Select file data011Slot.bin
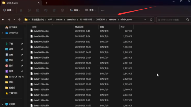Viewport: 191px width, 107px height. tap(41, 79)
